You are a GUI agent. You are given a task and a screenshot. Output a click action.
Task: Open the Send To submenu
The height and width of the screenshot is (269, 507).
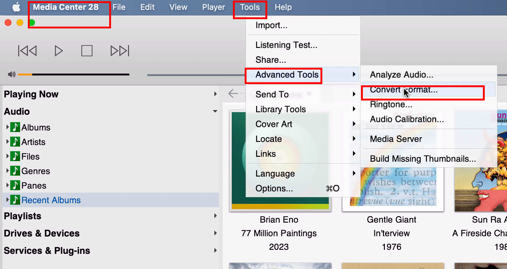point(303,94)
